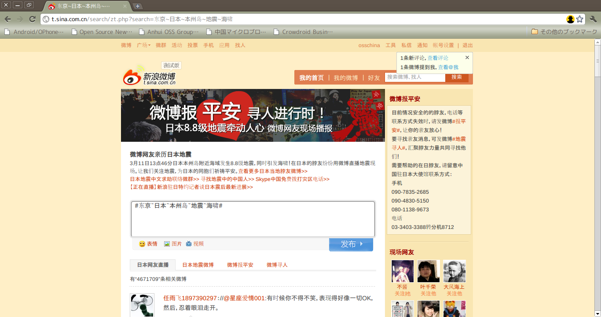Follow 大风海上 with 关注他 link

tap(454, 294)
